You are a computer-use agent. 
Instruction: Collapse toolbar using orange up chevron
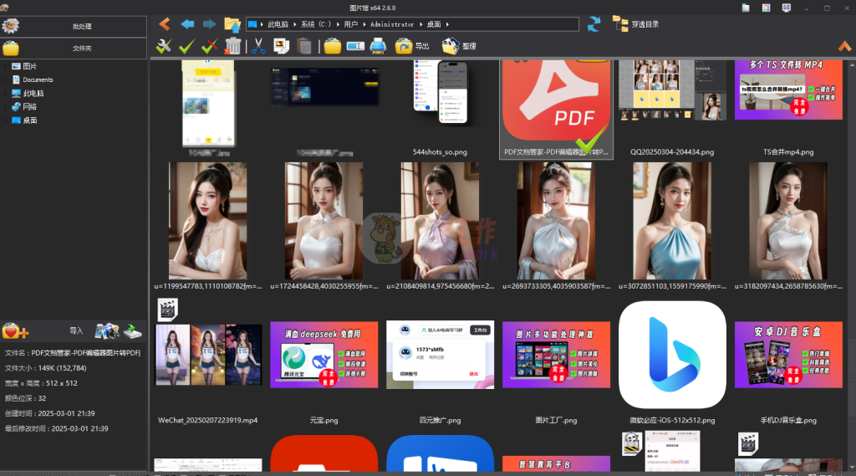tap(844, 46)
